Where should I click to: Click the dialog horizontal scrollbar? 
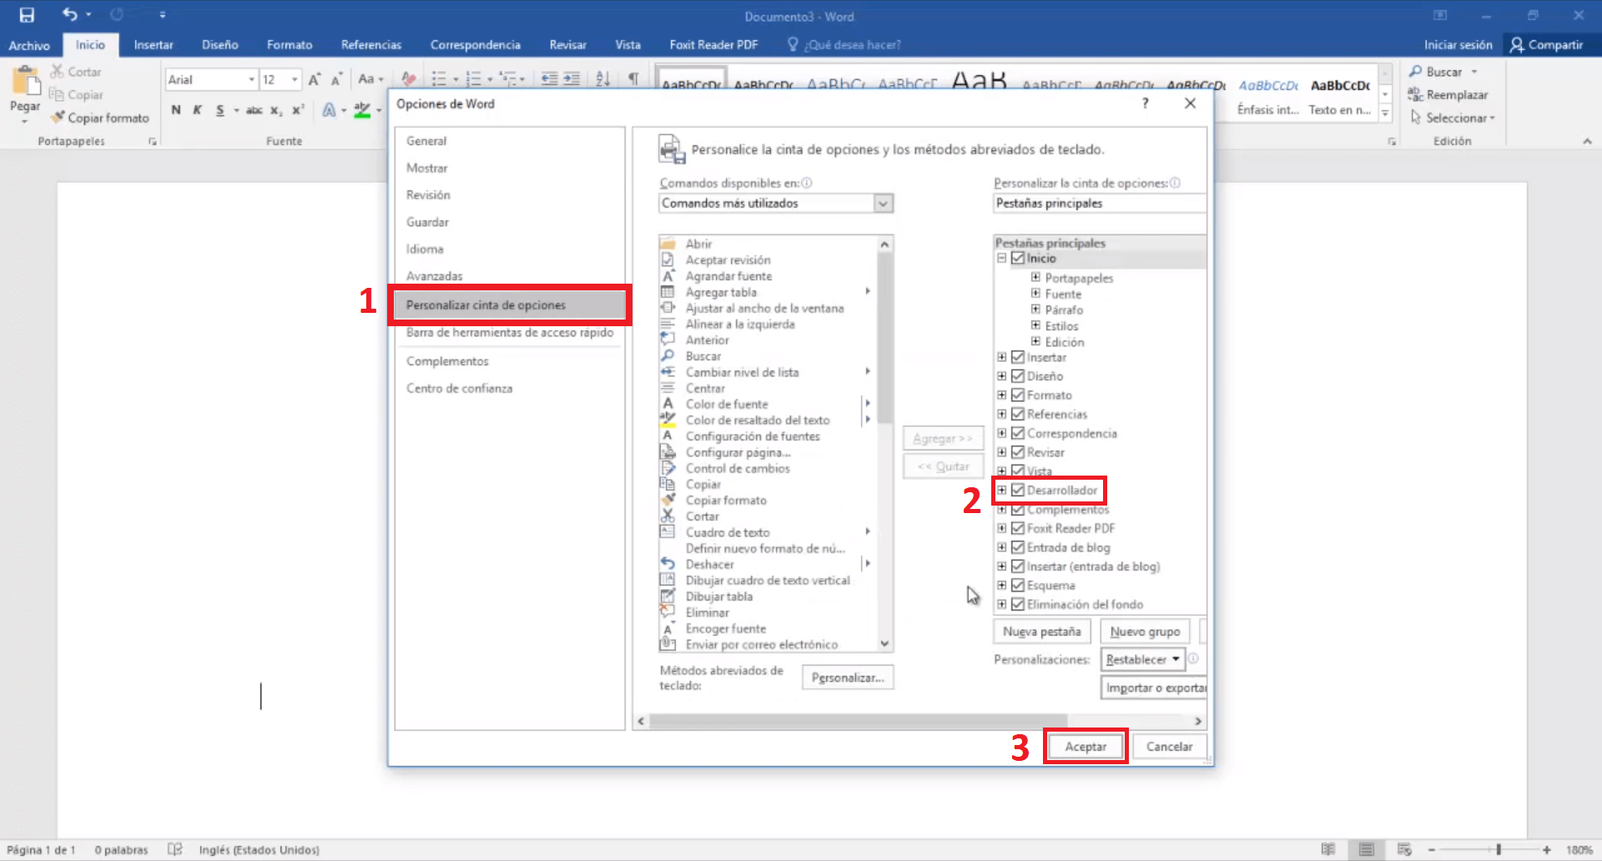[x=858, y=721]
